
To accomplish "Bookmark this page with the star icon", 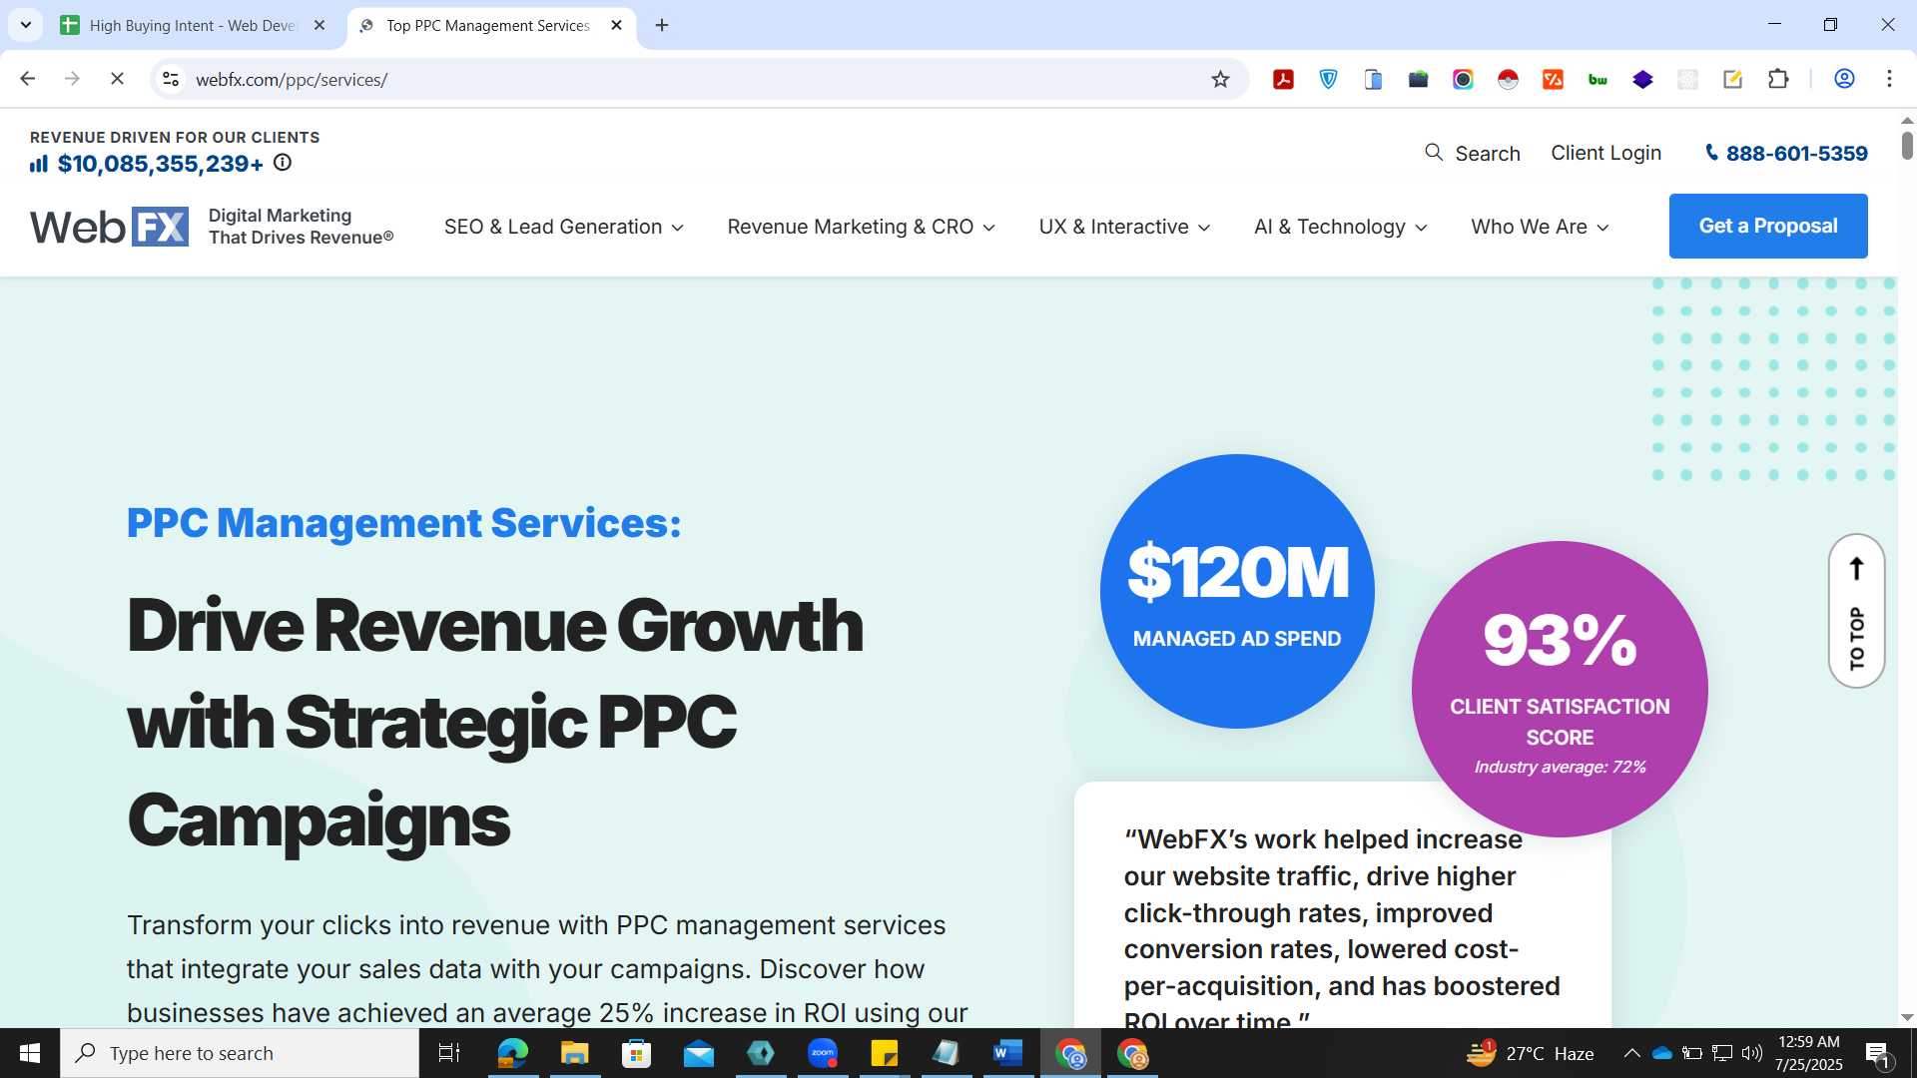I will point(1220,79).
